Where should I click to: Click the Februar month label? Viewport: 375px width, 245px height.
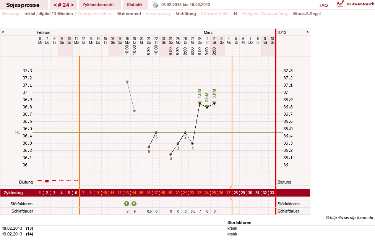tap(44, 32)
